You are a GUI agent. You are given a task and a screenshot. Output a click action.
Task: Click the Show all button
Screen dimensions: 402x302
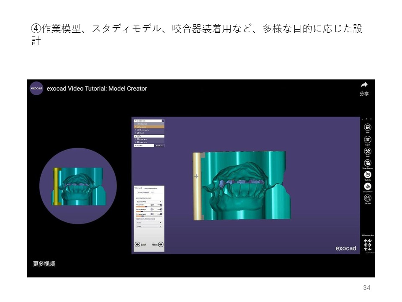click(159, 146)
